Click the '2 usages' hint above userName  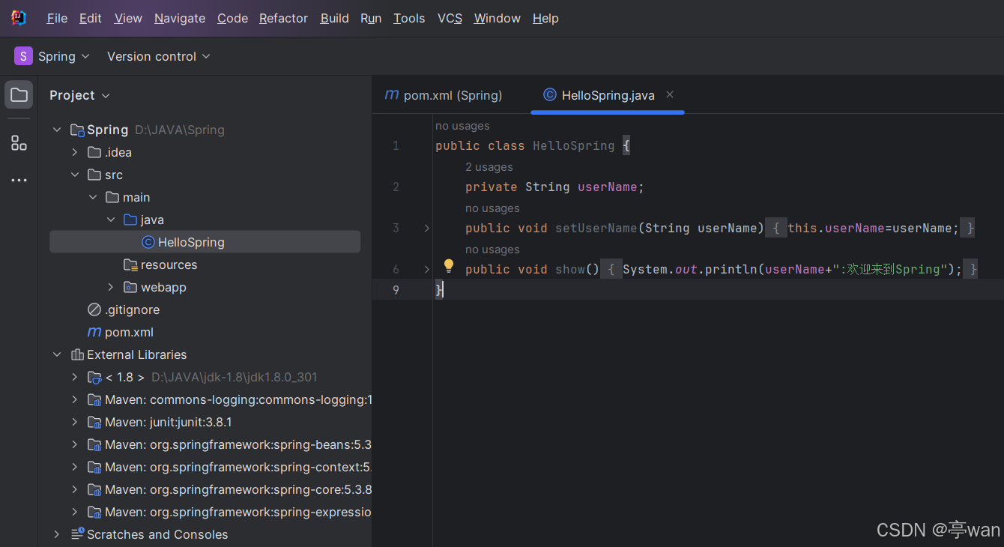pos(489,167)
